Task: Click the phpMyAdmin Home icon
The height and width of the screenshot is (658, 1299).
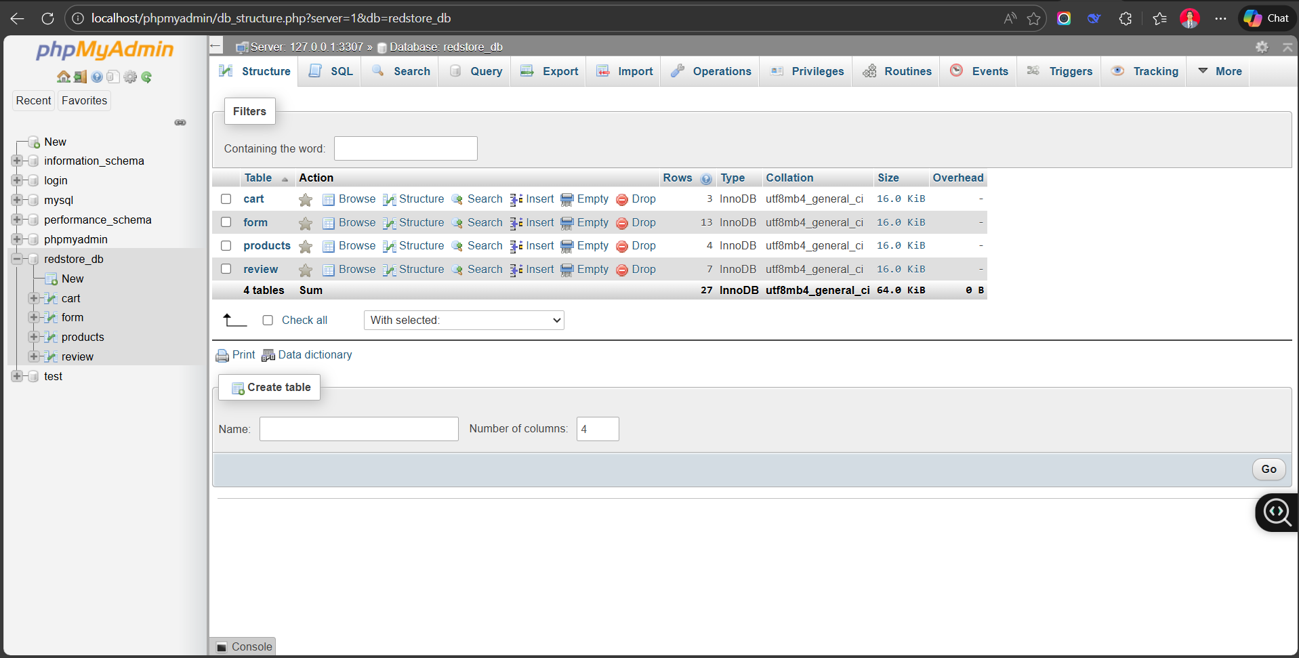Action: point(63,77)
